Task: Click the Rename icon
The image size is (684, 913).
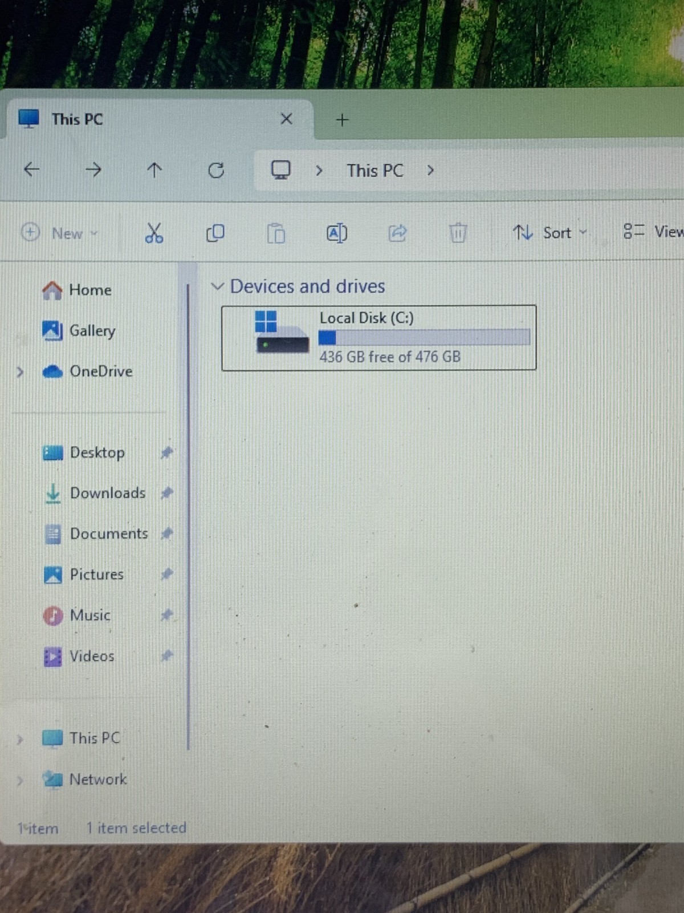Action: (x=336, y=233)
